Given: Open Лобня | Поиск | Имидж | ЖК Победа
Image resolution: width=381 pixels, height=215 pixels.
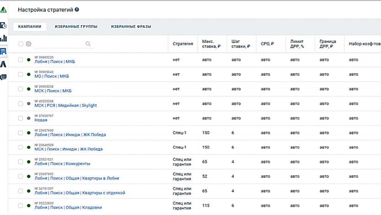Looking at the screenshot, I should 70,135.
